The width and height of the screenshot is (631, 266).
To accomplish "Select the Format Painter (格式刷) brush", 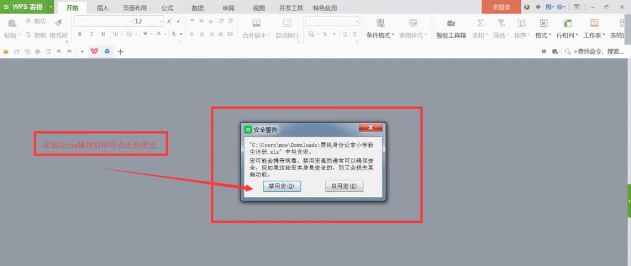I will tap(59, 23).
